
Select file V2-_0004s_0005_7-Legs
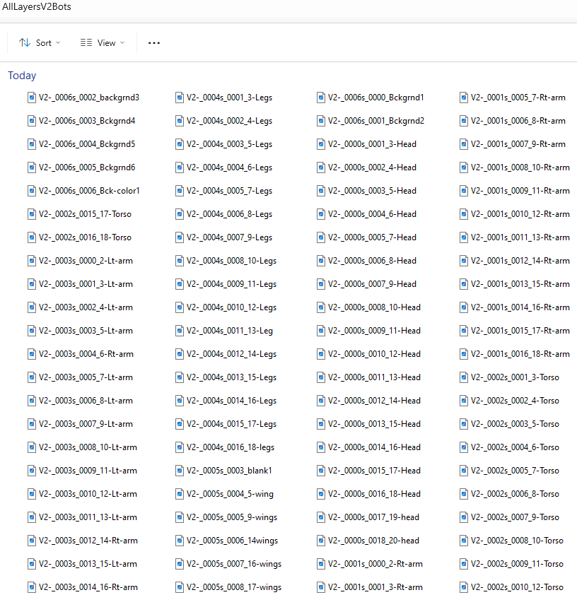click(x=224, y=191)
